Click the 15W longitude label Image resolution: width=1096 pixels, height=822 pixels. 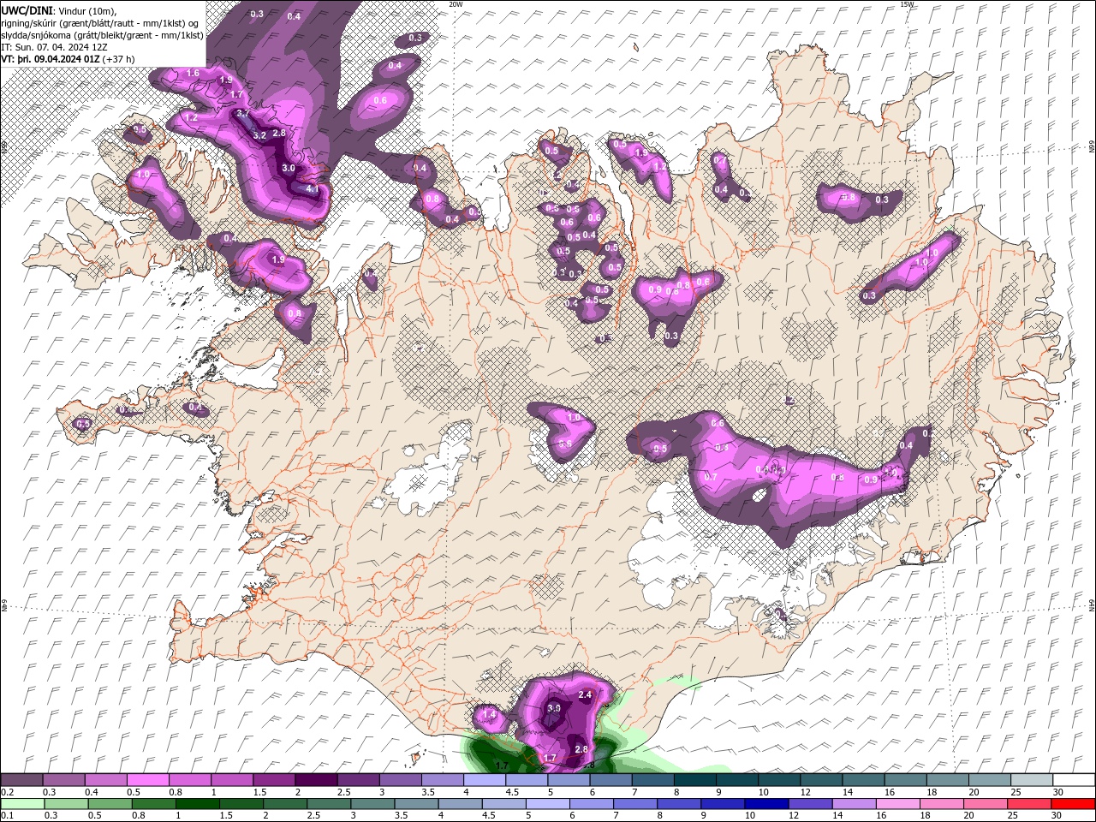click(907, 4)
